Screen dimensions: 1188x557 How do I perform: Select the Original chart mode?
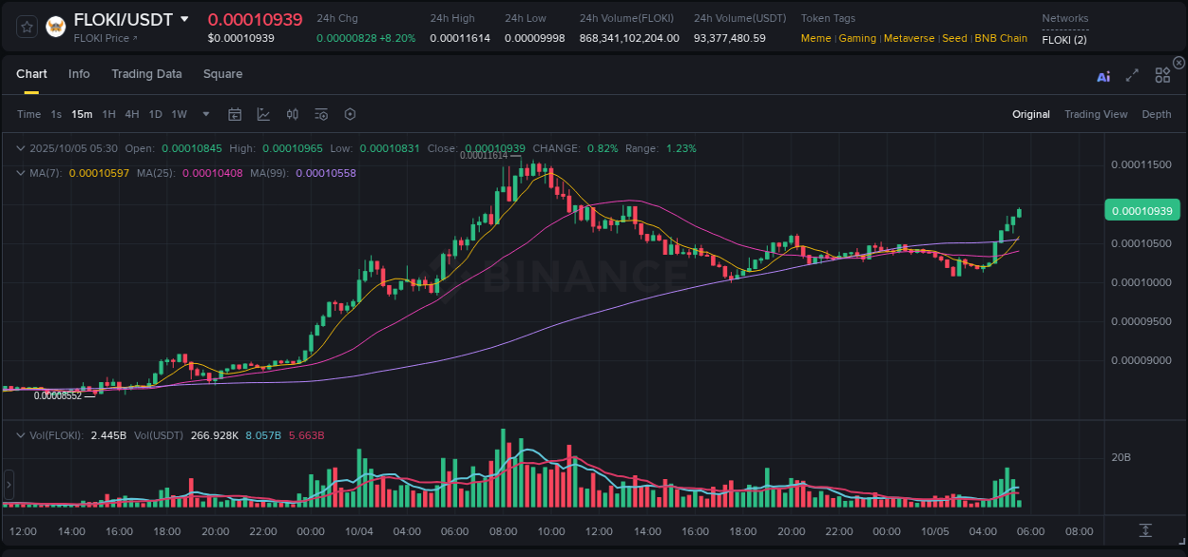click(1030, 114)
